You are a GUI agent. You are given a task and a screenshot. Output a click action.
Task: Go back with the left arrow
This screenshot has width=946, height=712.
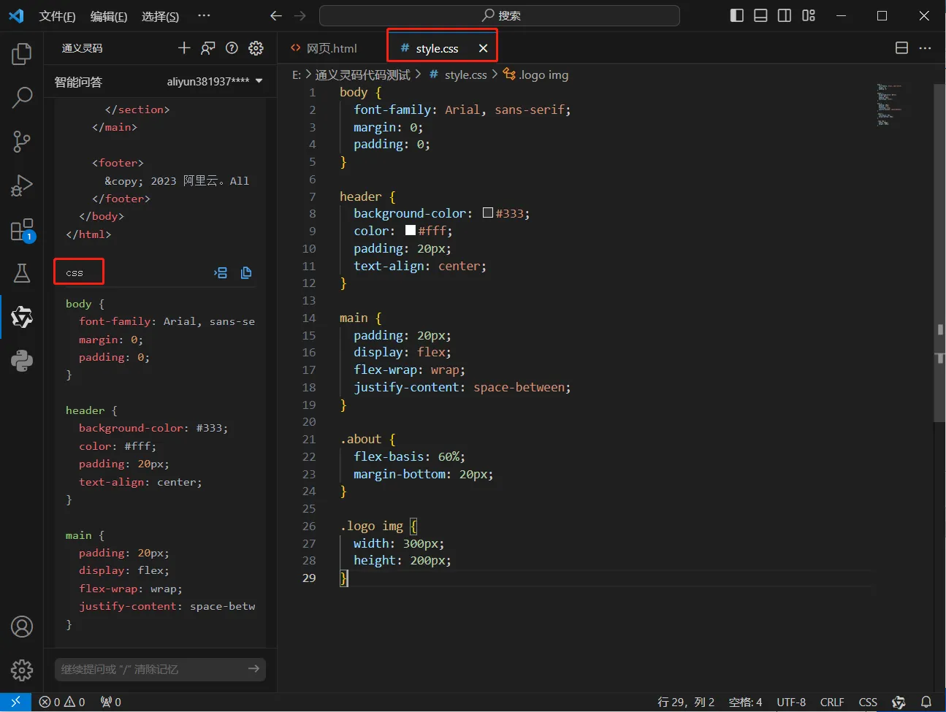(x=276, y=15)
